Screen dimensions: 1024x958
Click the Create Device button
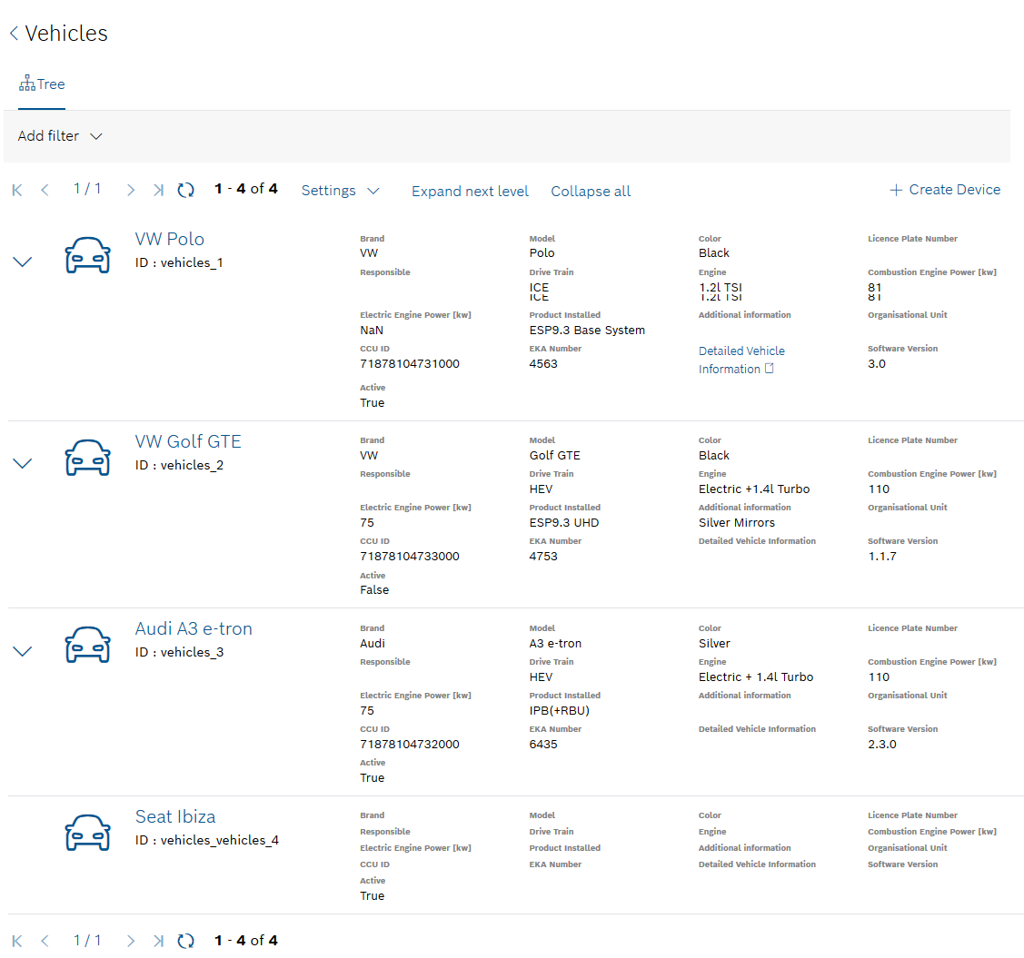pos(945,190)
